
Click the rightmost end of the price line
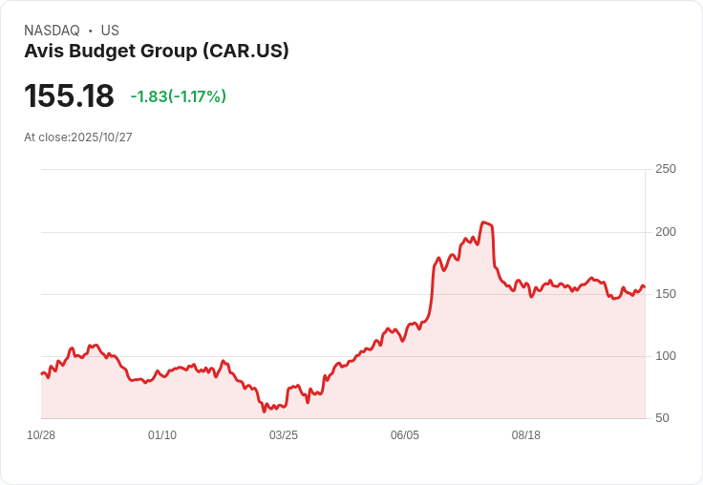pyautogui.click(x=645, y=287)
